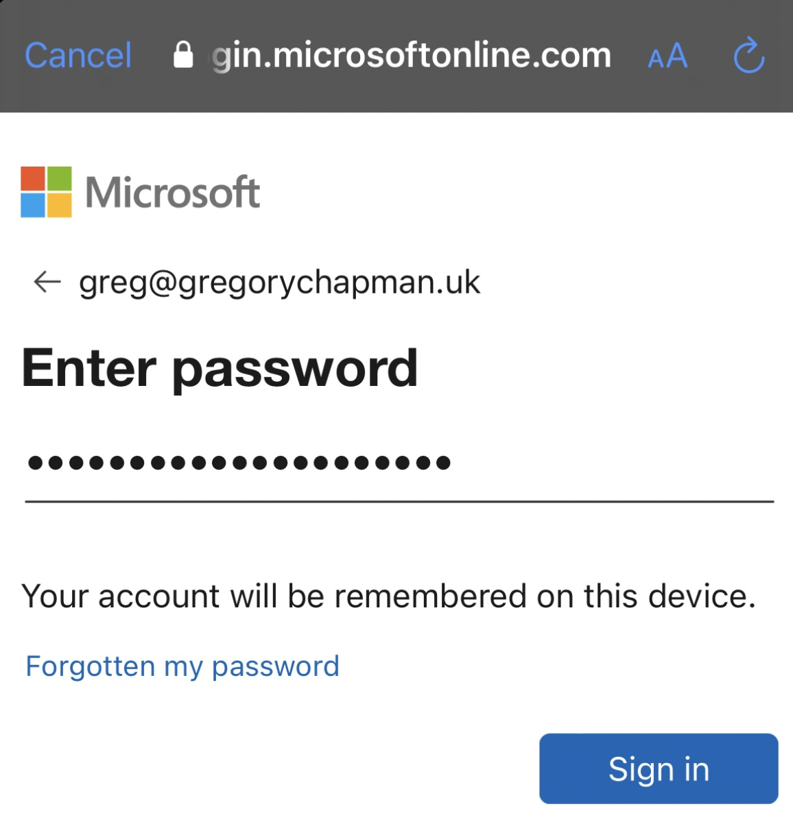Reload the page with the refresh icon
The image size is (793, 835).
(x=748, y=56)
